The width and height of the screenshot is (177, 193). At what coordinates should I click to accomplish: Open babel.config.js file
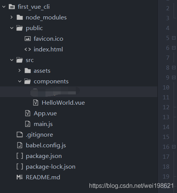(46, 145)
